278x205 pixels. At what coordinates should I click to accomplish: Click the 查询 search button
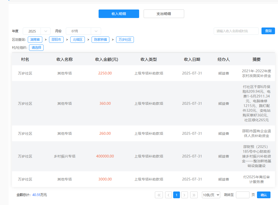[x=268, y=31]
